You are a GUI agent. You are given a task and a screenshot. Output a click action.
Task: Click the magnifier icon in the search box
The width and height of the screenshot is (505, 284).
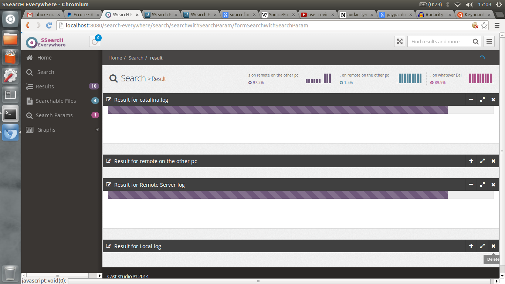point(475,41)
